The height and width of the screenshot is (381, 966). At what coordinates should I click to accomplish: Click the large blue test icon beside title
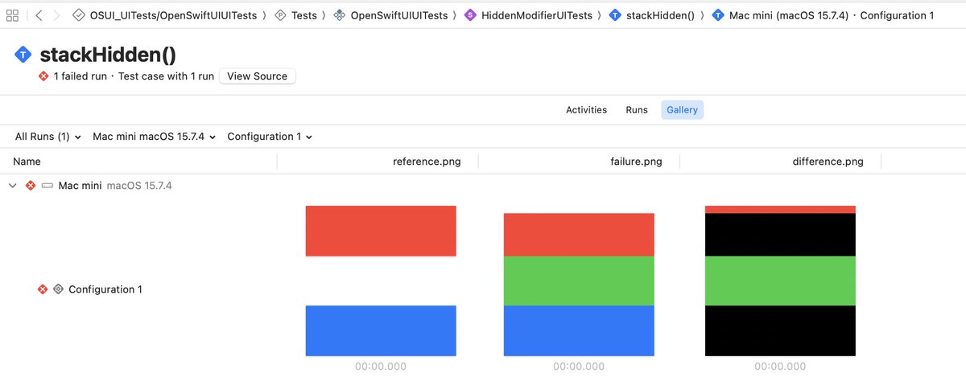(23, 55)
